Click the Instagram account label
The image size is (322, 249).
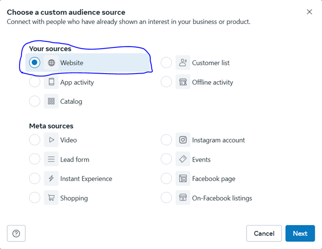(218, 140)
